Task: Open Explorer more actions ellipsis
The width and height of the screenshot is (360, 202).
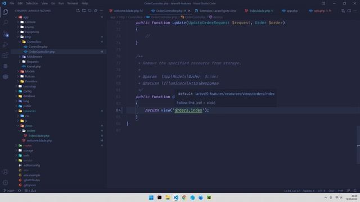Action: pyautogui.click(x=101, y=11)
